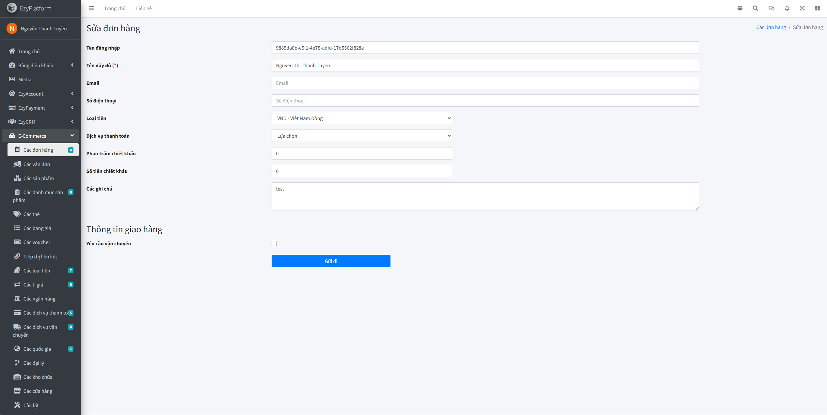This screenshot has width=827, height=415.
Task: Open Cài đặt settings in sidebar
Action: pos(31,405)
